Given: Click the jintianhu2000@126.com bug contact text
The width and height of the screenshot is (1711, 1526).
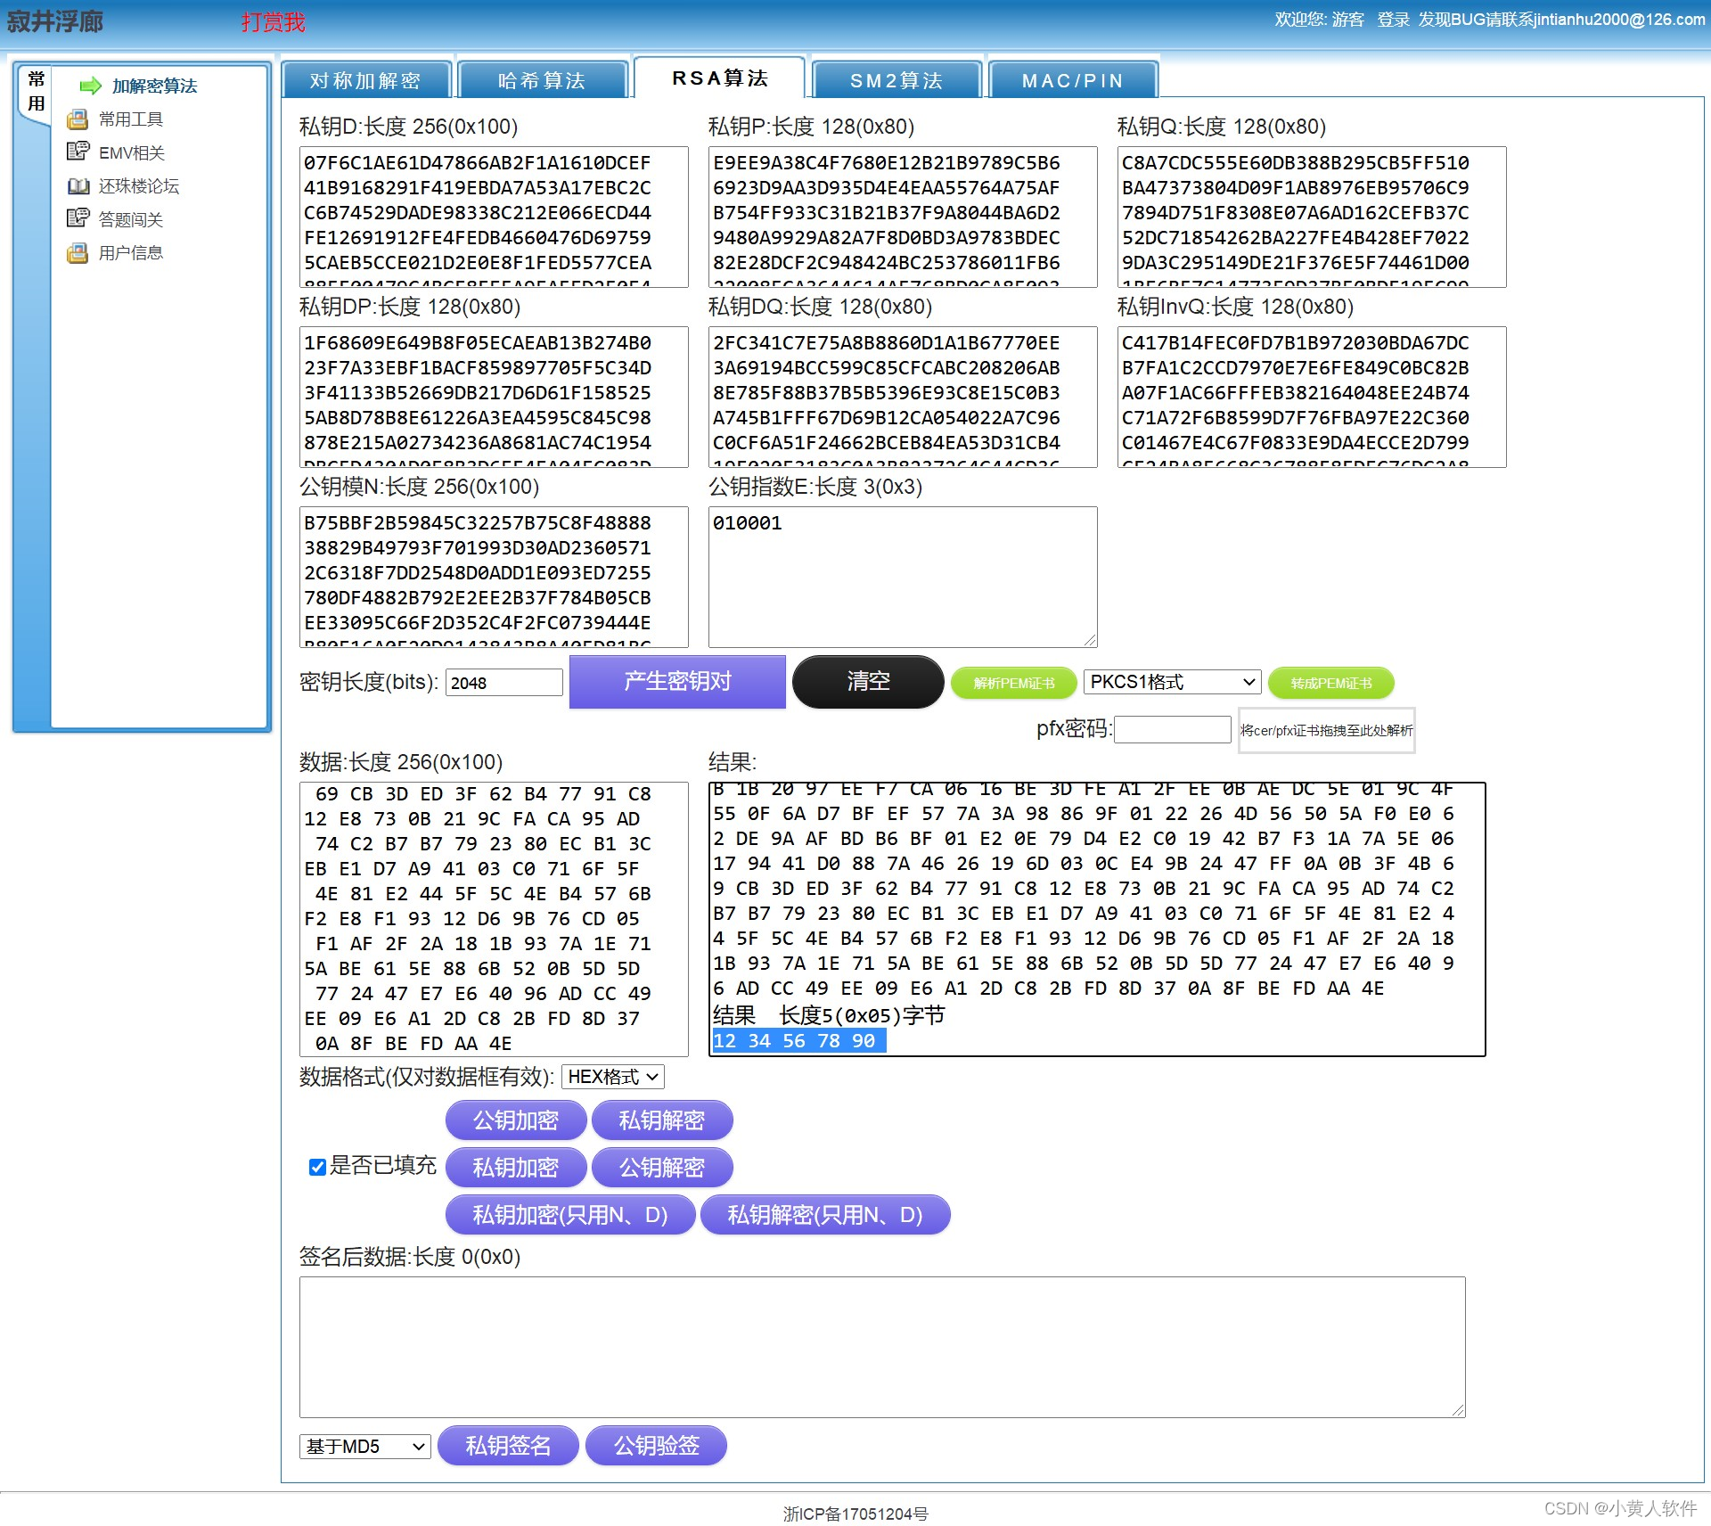Looking at the screenshot, I should tap(1619, 20).
